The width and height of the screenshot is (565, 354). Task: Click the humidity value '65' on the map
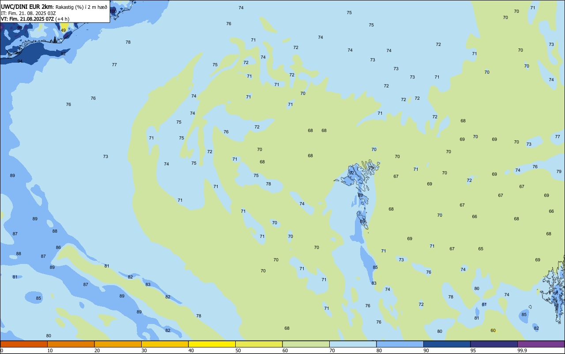coord(481,249)
